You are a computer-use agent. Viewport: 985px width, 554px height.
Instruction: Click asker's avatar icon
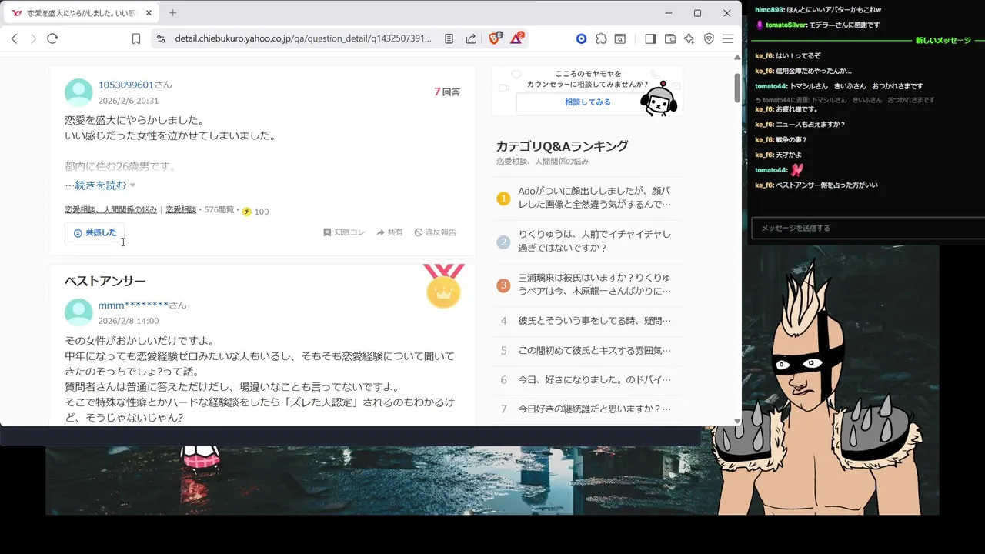tap(78, 92)
